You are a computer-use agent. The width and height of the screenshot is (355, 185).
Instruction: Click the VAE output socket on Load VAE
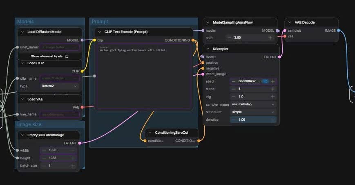(x=82, y=107)
